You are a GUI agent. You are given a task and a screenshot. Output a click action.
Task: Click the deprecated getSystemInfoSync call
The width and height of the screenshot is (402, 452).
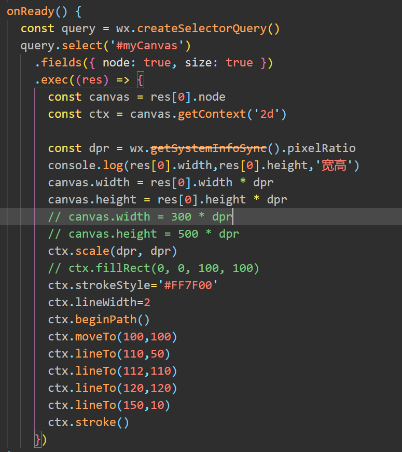point(209,148)
